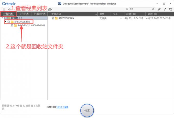
Task: Close the EasyRecovery window
Action: pyautogui.click(x=170, y=4)
